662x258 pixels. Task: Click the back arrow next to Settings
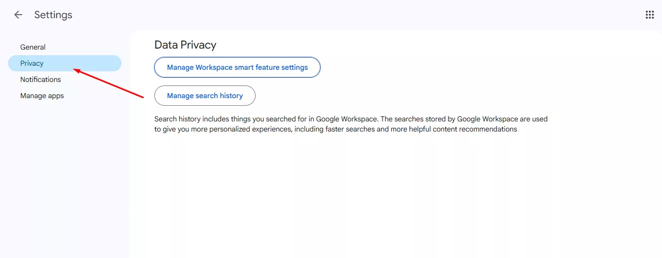18,15
